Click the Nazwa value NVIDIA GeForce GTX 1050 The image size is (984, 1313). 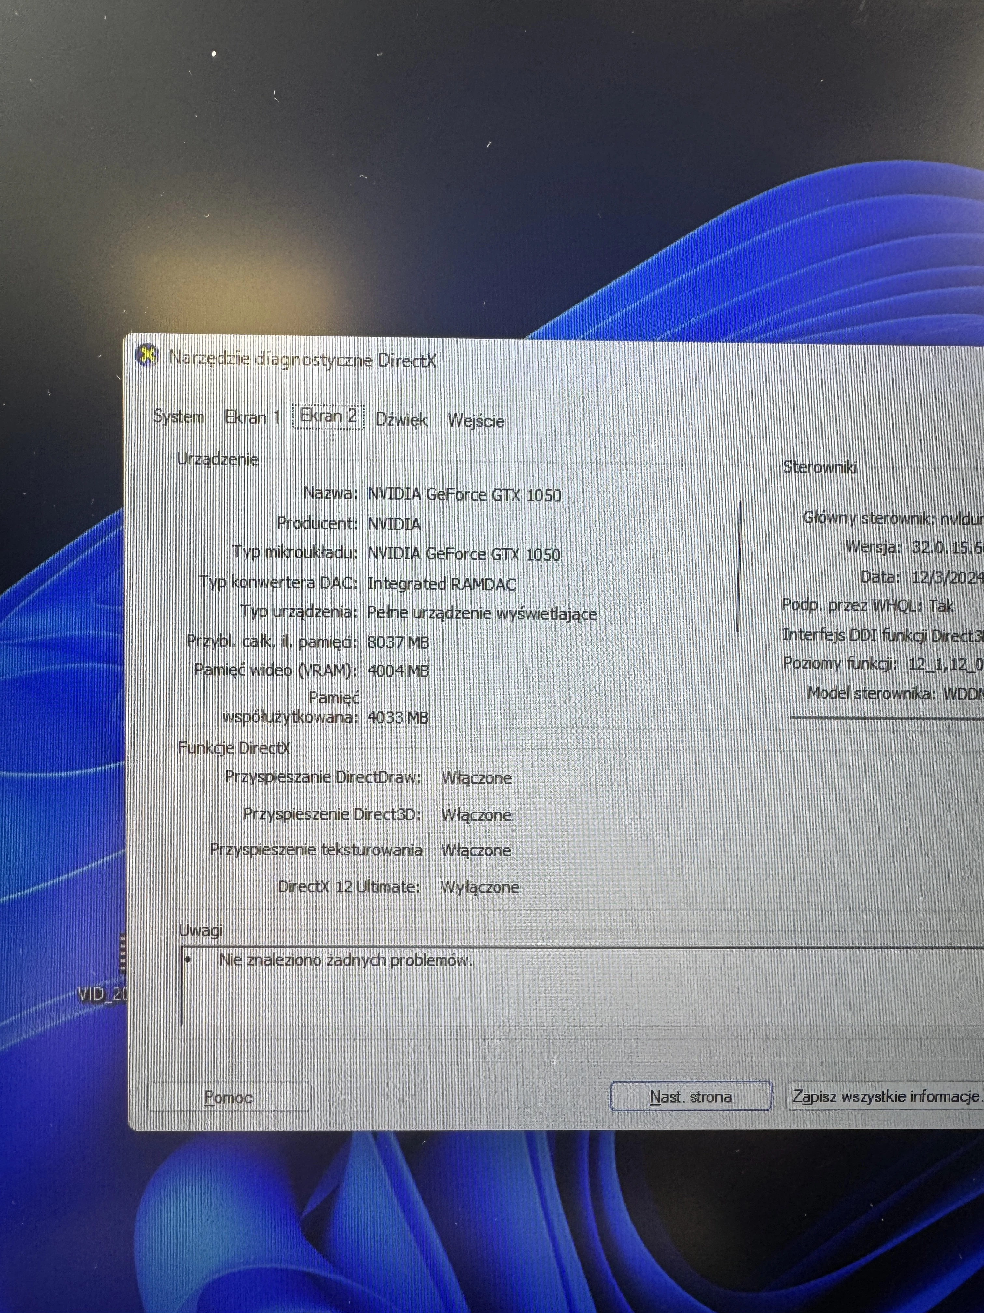[x=464, y=494]
